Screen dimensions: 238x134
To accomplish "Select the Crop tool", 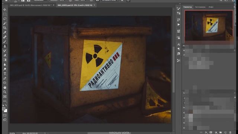I will click(5, 28).
